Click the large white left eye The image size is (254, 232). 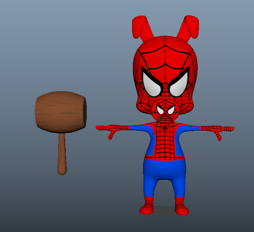pos(151,84)
